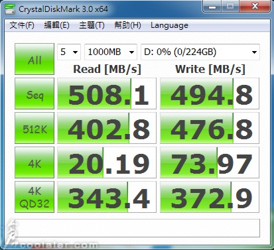Viewport: 274px width, 250px height.
Task: Start the 4K QD32 benchmark test
Action: coord(34,197)
